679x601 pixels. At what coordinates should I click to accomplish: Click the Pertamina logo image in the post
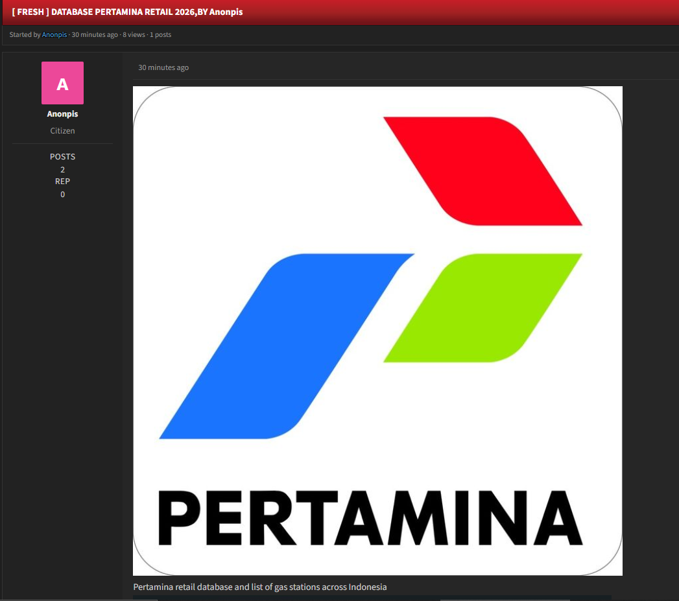tap(377, 331)
